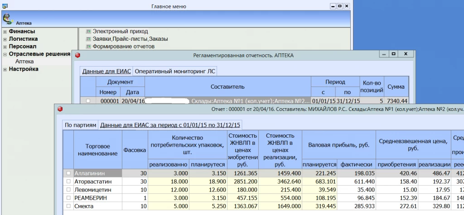Click the реализованно sub-column header
This screenshot has width=464, height=215.
click(169, 164)
